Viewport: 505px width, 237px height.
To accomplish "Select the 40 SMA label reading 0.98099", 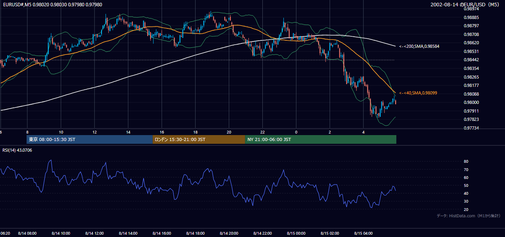I will [x=418, y=93].
